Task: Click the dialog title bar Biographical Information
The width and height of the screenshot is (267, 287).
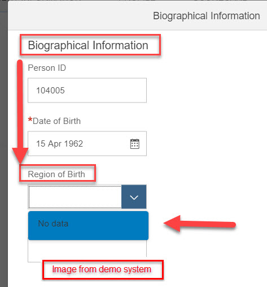Action: tap(207, 16)
